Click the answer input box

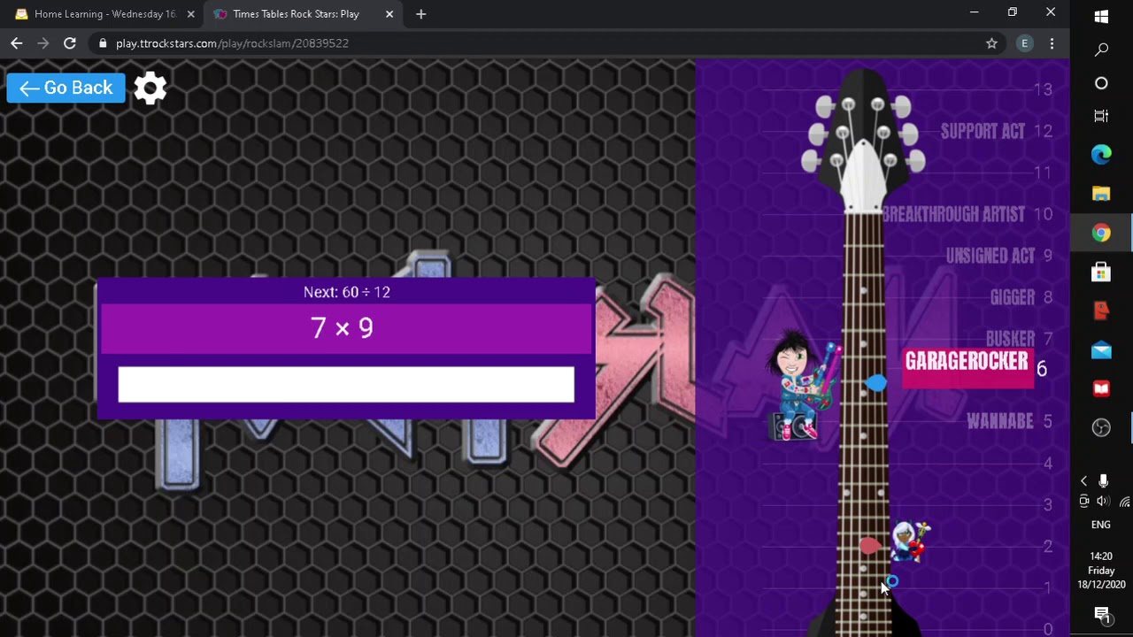point(346,385)
